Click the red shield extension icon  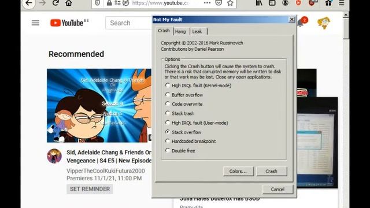pos(298,3)
